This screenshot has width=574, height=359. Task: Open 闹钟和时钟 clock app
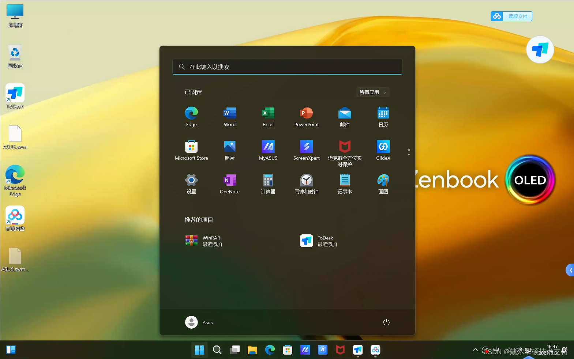click(x=307, y=184)
